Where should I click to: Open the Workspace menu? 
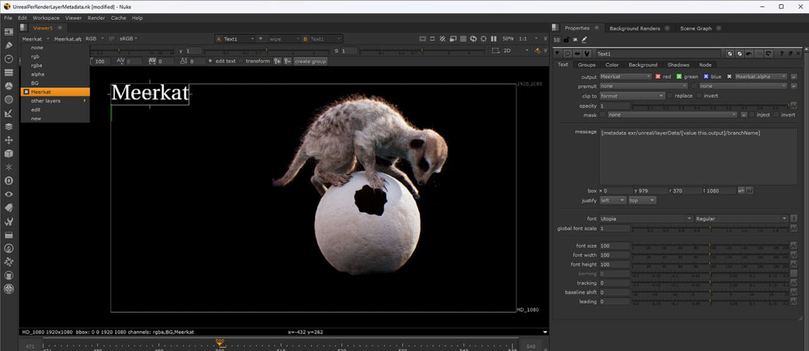46,18
